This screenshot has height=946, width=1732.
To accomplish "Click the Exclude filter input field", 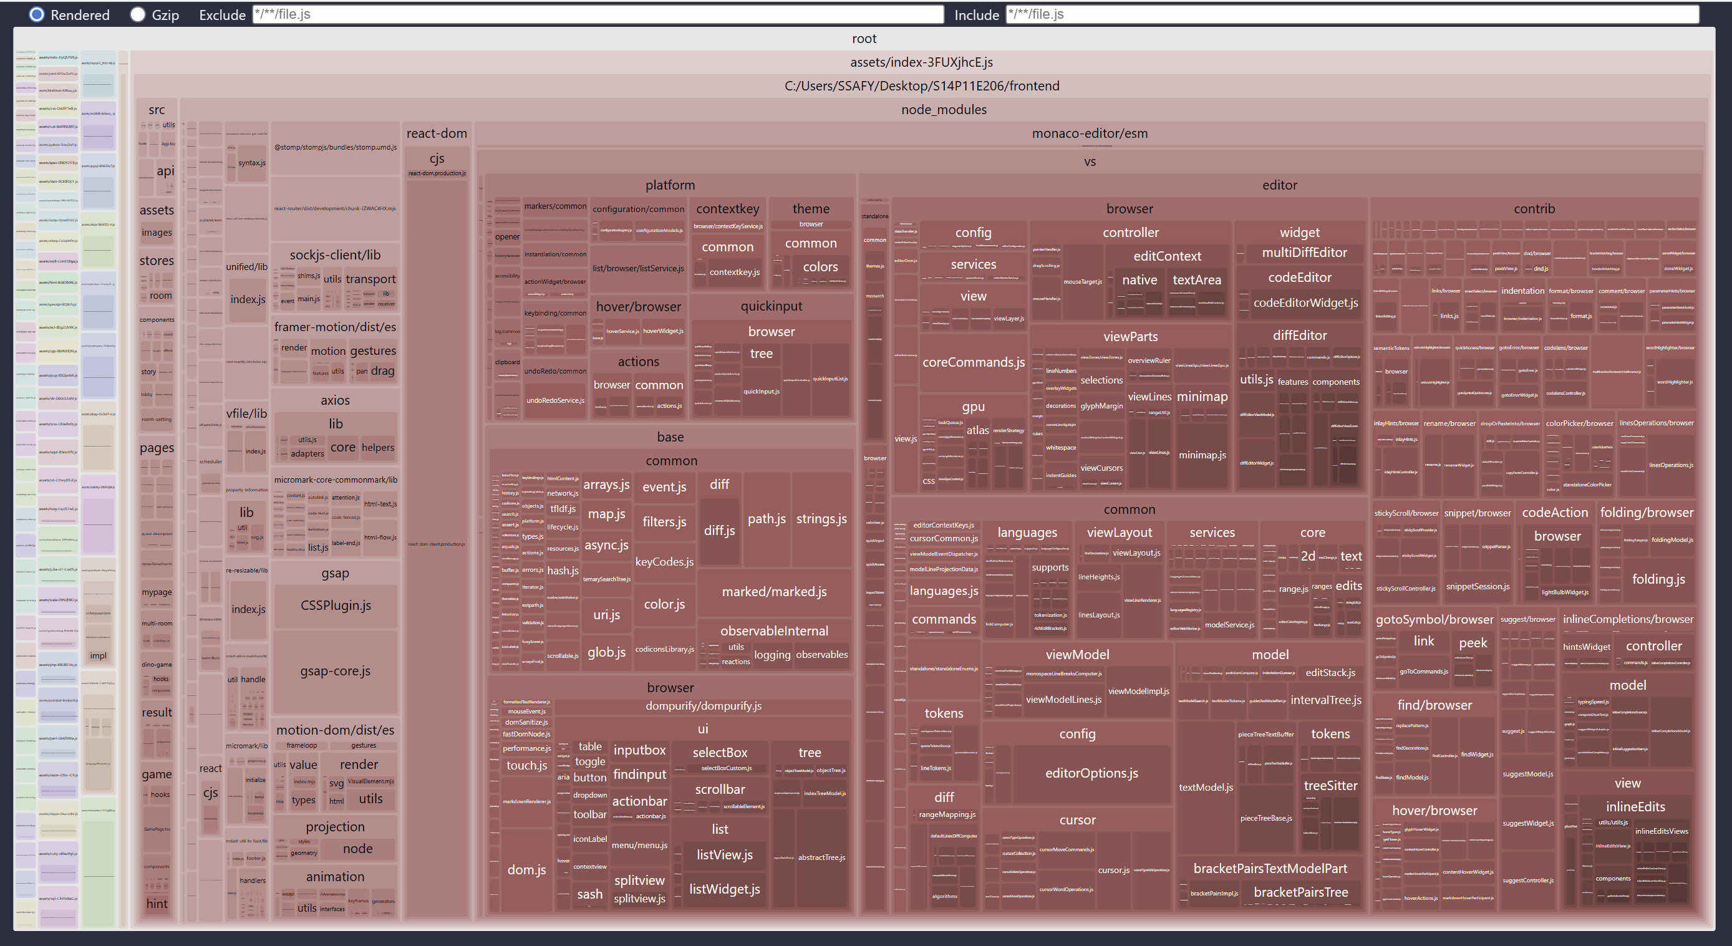I will (597, 14).
